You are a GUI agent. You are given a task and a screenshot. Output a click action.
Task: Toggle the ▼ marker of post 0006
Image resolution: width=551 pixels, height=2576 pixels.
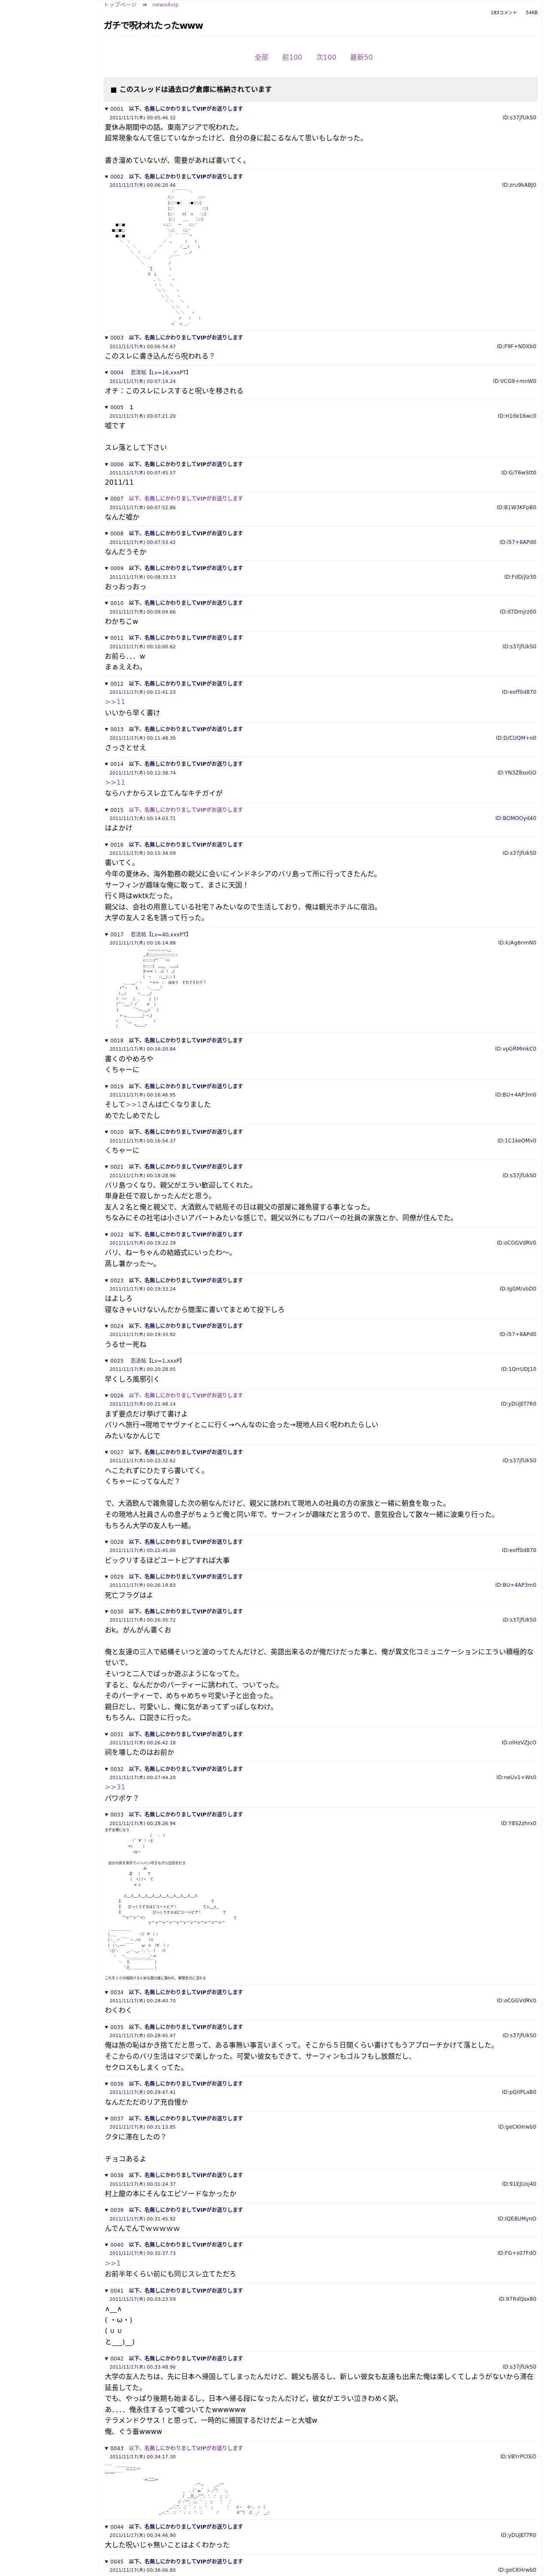(107, 464)
